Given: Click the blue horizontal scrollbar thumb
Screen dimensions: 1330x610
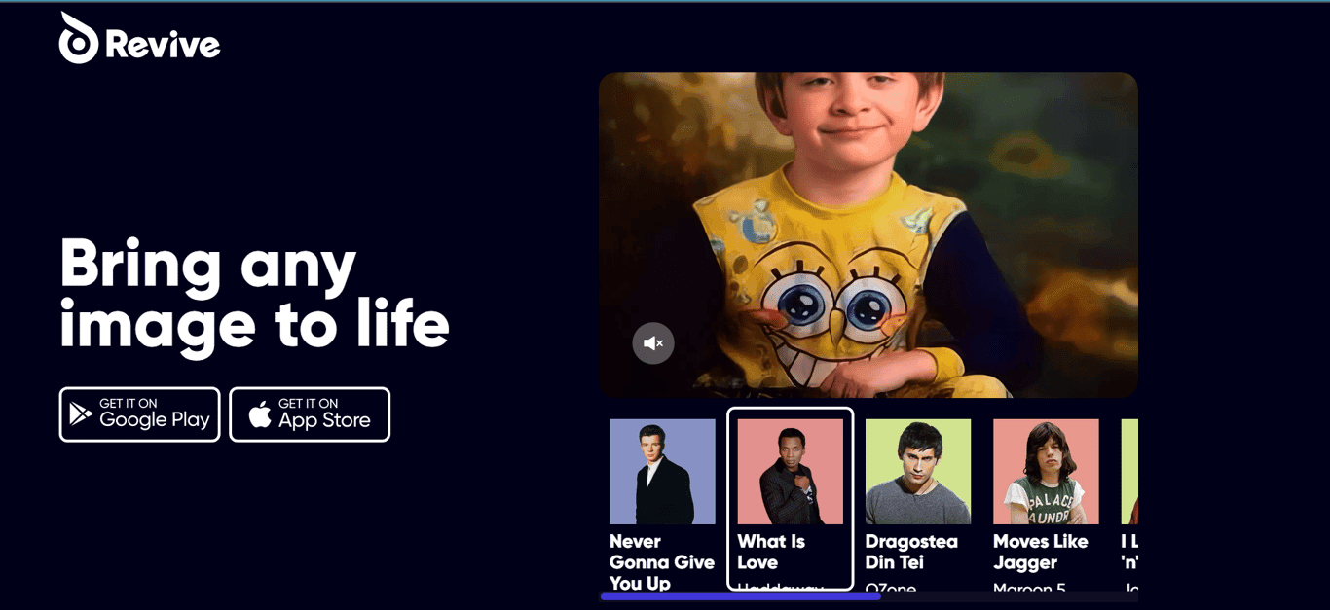Looking at the screenshot, I should [x=741, y=596].
